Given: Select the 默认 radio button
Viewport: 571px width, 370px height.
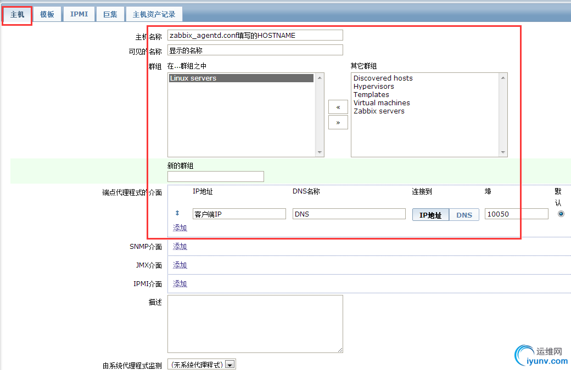Looking at the screenshot, I should pyautogui.click(x=561, y=214).
